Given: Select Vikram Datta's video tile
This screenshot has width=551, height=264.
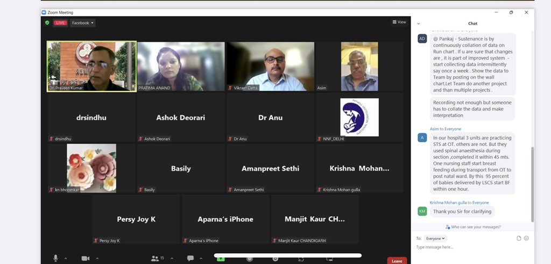Looking at the screenshot, I should pyautogui.click(x=270, y=66).
